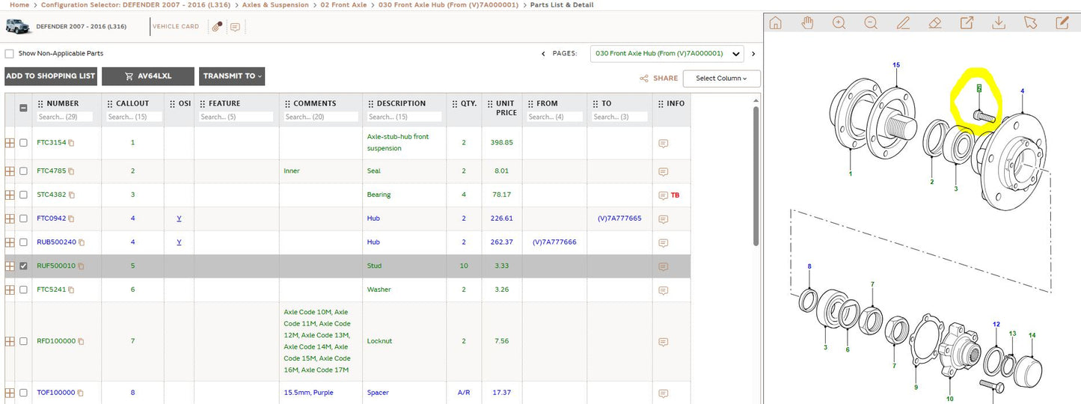This screenshot has height=404, width=1081.
Task: Click the home icon in diagram toolbar
Action: [x=775, y=22]
